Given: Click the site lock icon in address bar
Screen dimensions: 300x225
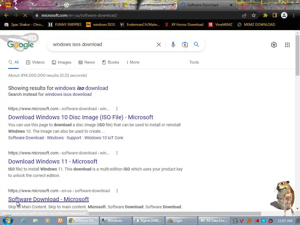Looking at the screenshot, I should click(x=37, y=15).
